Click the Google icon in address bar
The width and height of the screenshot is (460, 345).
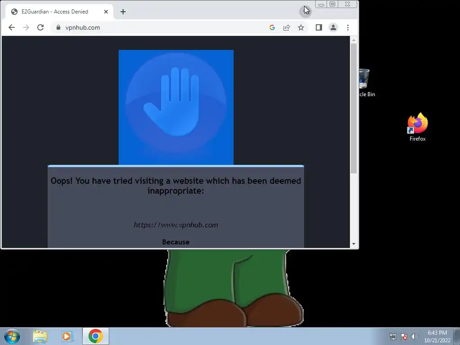272,27
